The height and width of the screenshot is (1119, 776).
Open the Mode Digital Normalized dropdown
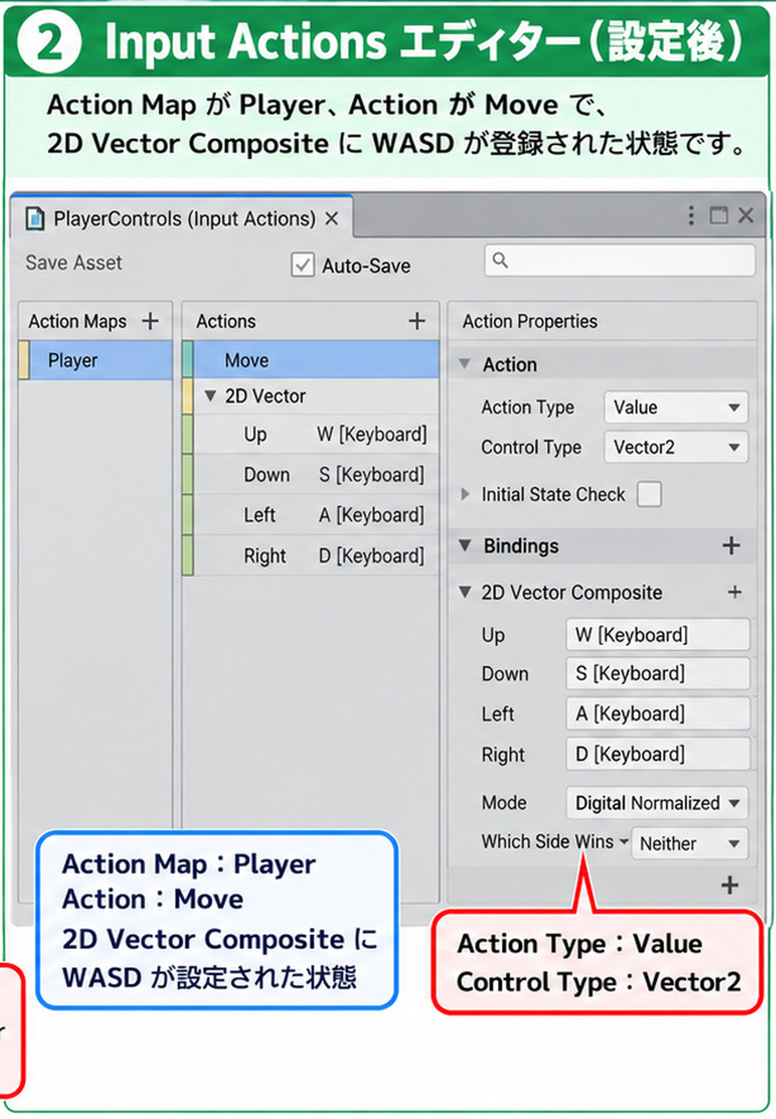pyautogui.click(x=657, y=803)
